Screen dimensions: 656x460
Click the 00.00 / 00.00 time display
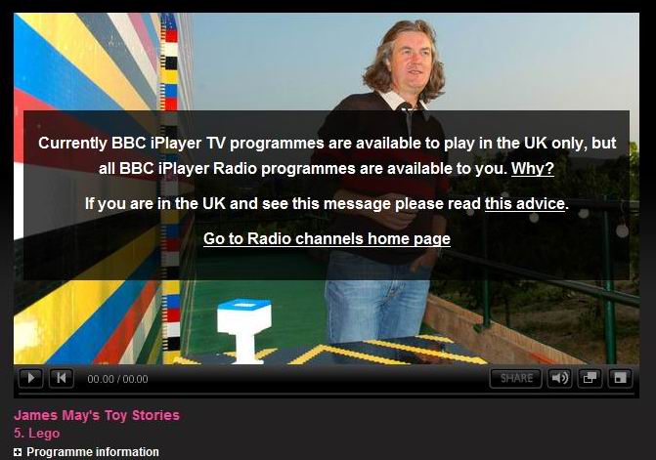(117, 379)
